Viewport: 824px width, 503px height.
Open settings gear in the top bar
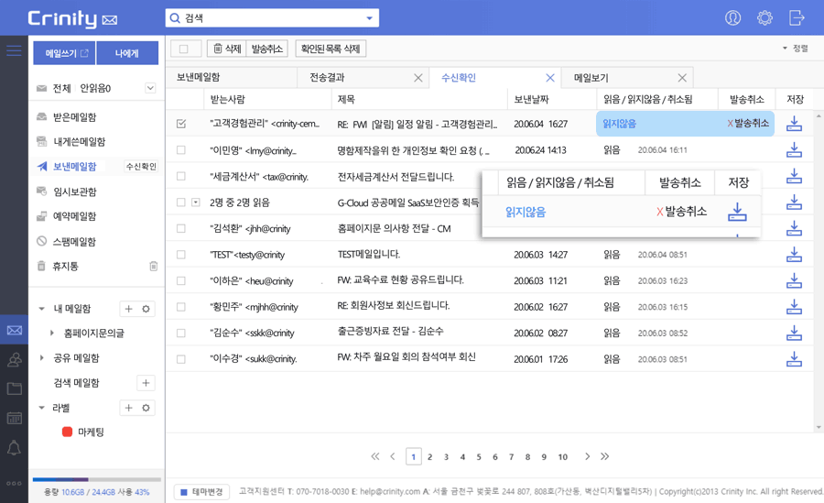(764, 18)
